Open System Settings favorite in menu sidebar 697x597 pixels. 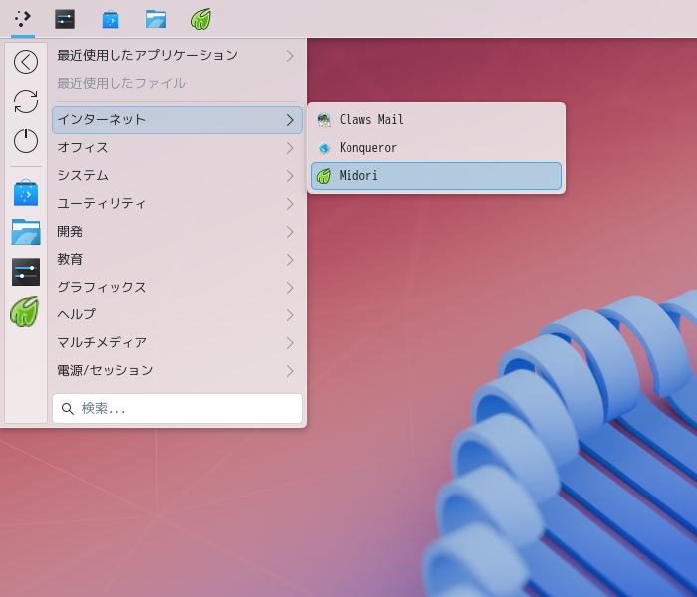[26, 272]
